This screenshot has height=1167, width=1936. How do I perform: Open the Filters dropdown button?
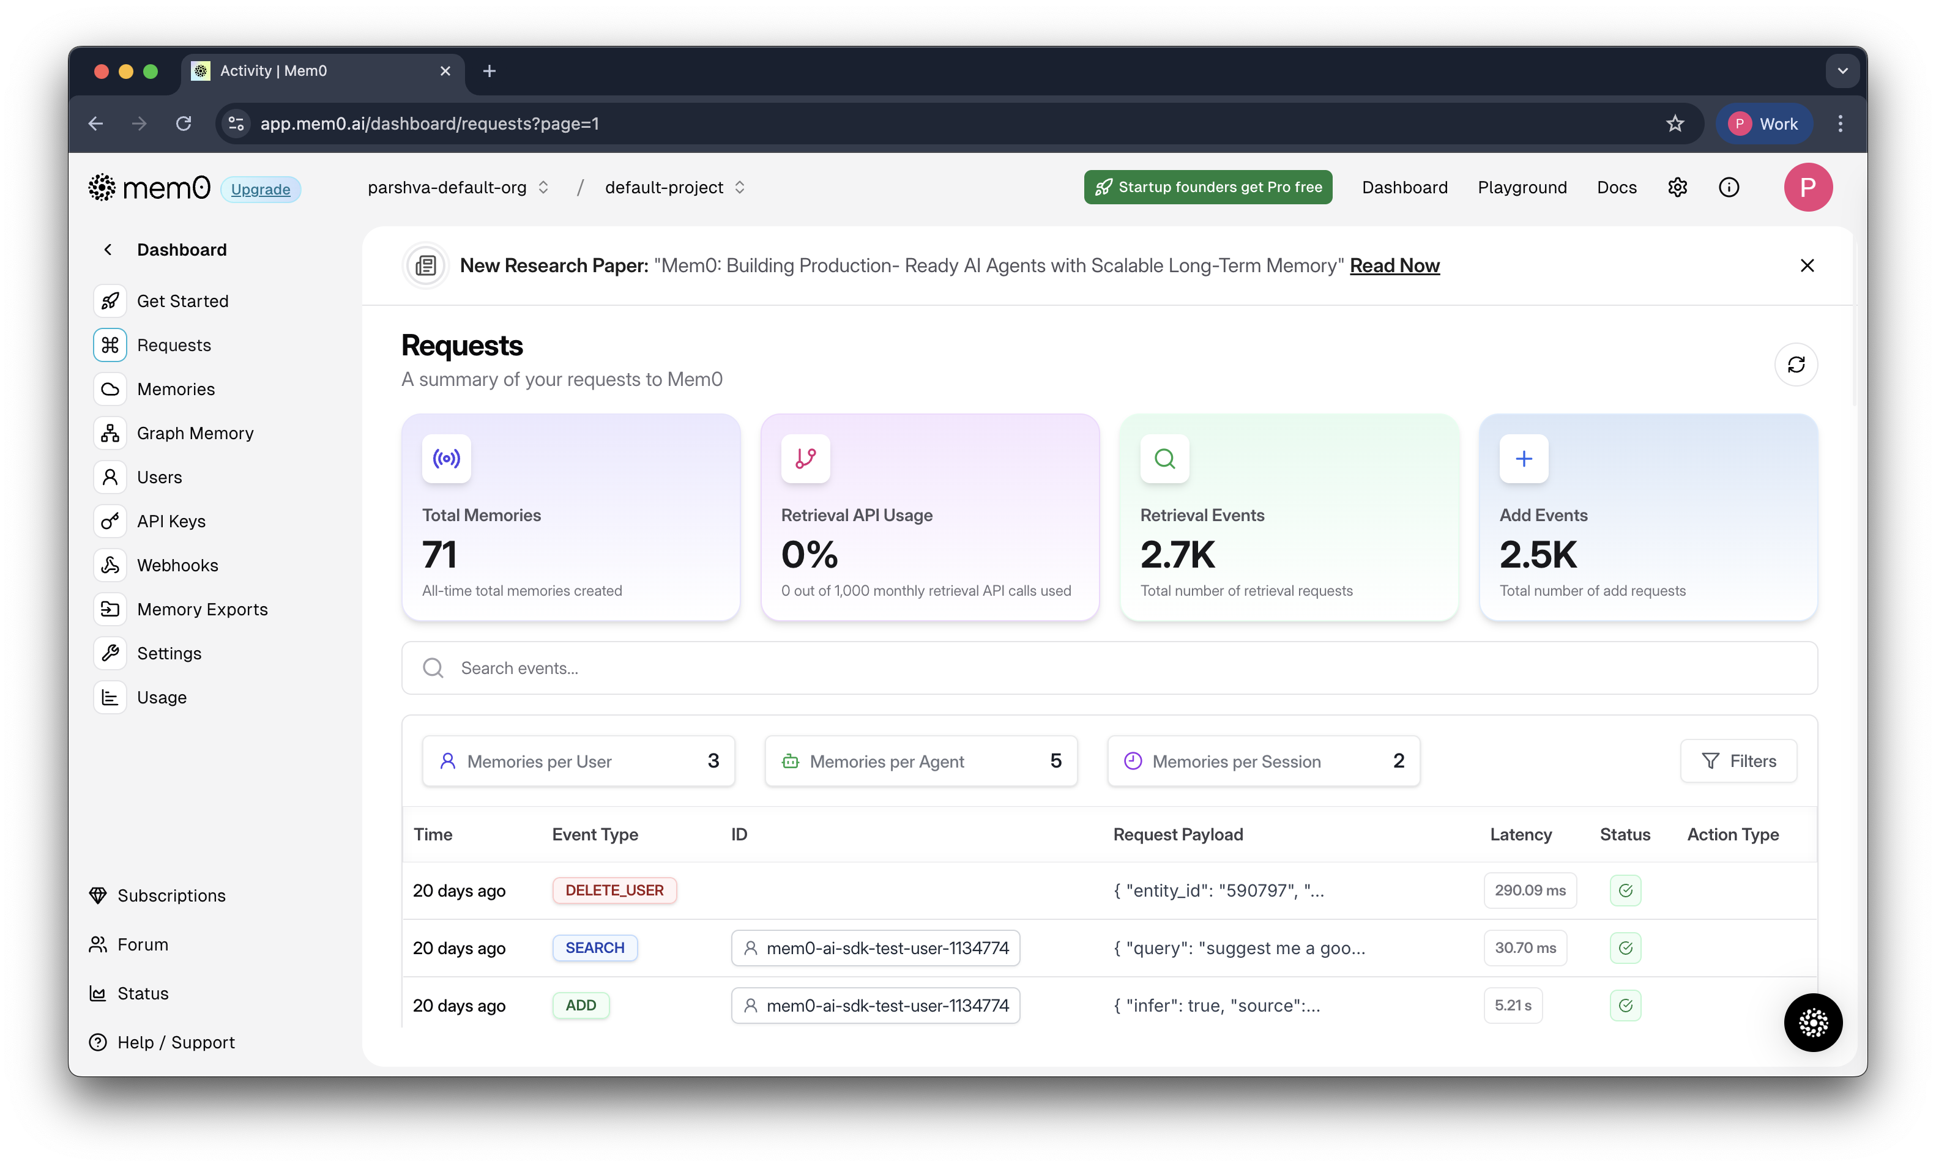1738,761
